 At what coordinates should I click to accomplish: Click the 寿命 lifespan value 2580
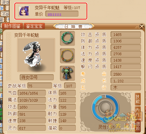coord(126,74)
